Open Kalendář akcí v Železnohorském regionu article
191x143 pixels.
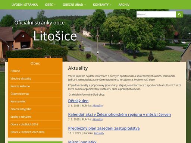[x=119, y=114]
